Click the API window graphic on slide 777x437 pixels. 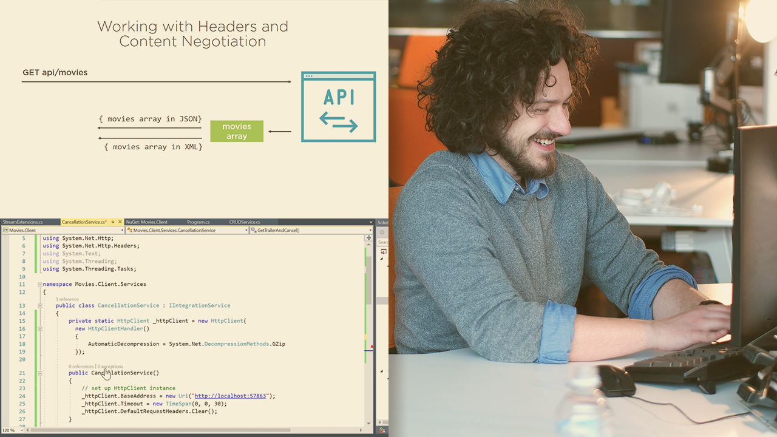click(338, 107)
